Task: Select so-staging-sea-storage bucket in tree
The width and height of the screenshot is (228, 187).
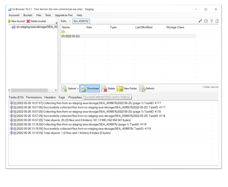Action: (35, 27)
